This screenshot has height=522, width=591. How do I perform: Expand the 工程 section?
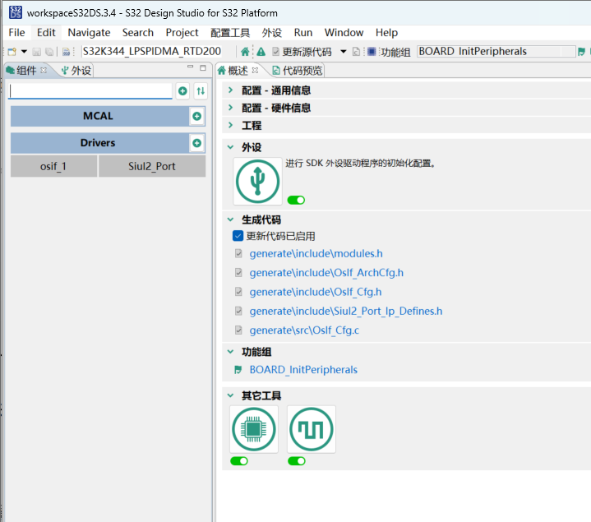pyautogui.click(x=231, y=125)
